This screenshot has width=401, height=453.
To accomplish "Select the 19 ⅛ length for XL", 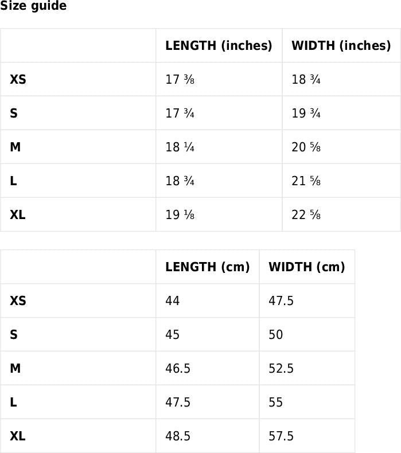I will click(180, 215).
